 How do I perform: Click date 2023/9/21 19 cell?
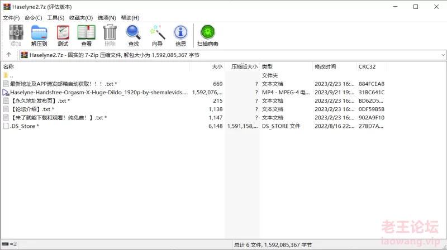334,92
